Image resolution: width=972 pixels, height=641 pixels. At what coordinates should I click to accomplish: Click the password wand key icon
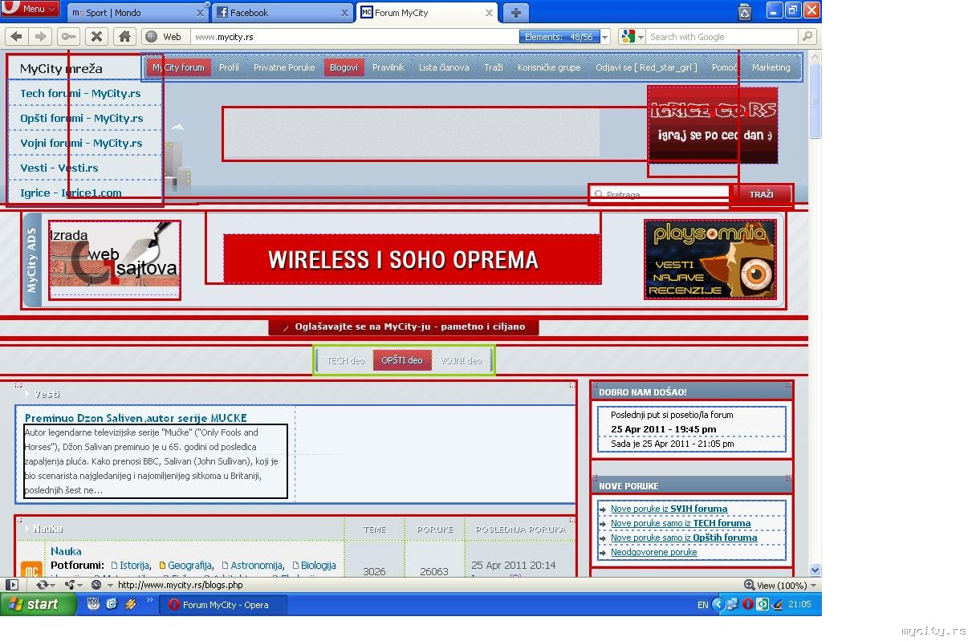[68, 36]
